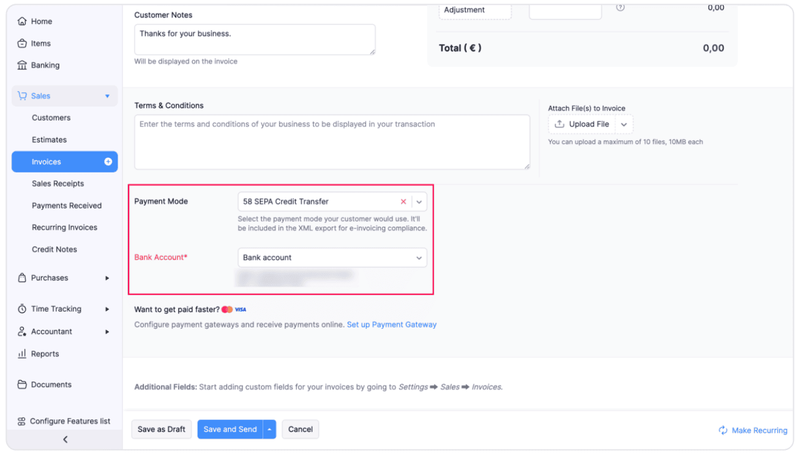Open the Reports section
This screenshot has width=797, height=453.
coord(45,354)
